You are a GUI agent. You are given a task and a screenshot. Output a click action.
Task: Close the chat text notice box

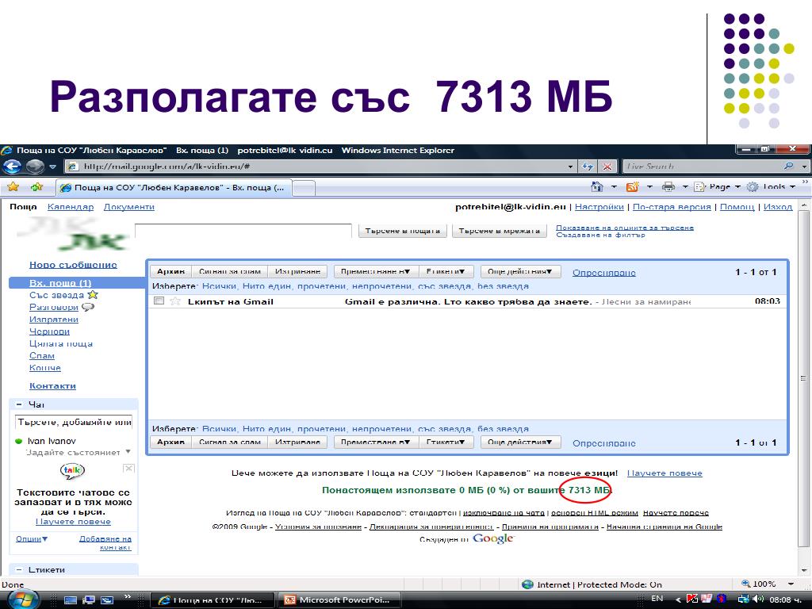(128, 468)
